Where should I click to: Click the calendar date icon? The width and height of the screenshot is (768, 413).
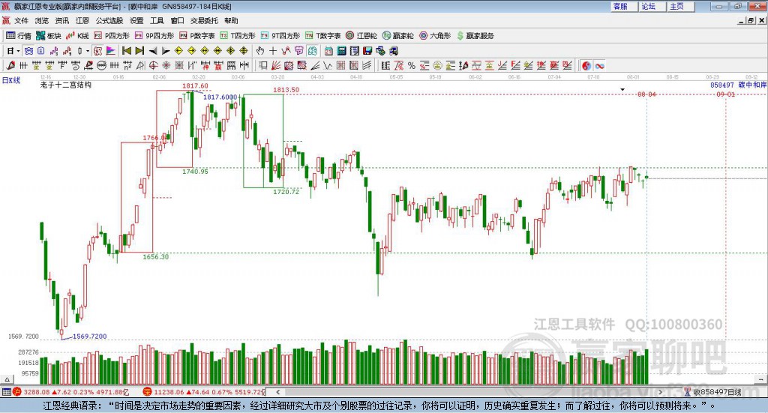tap(328, 51)
